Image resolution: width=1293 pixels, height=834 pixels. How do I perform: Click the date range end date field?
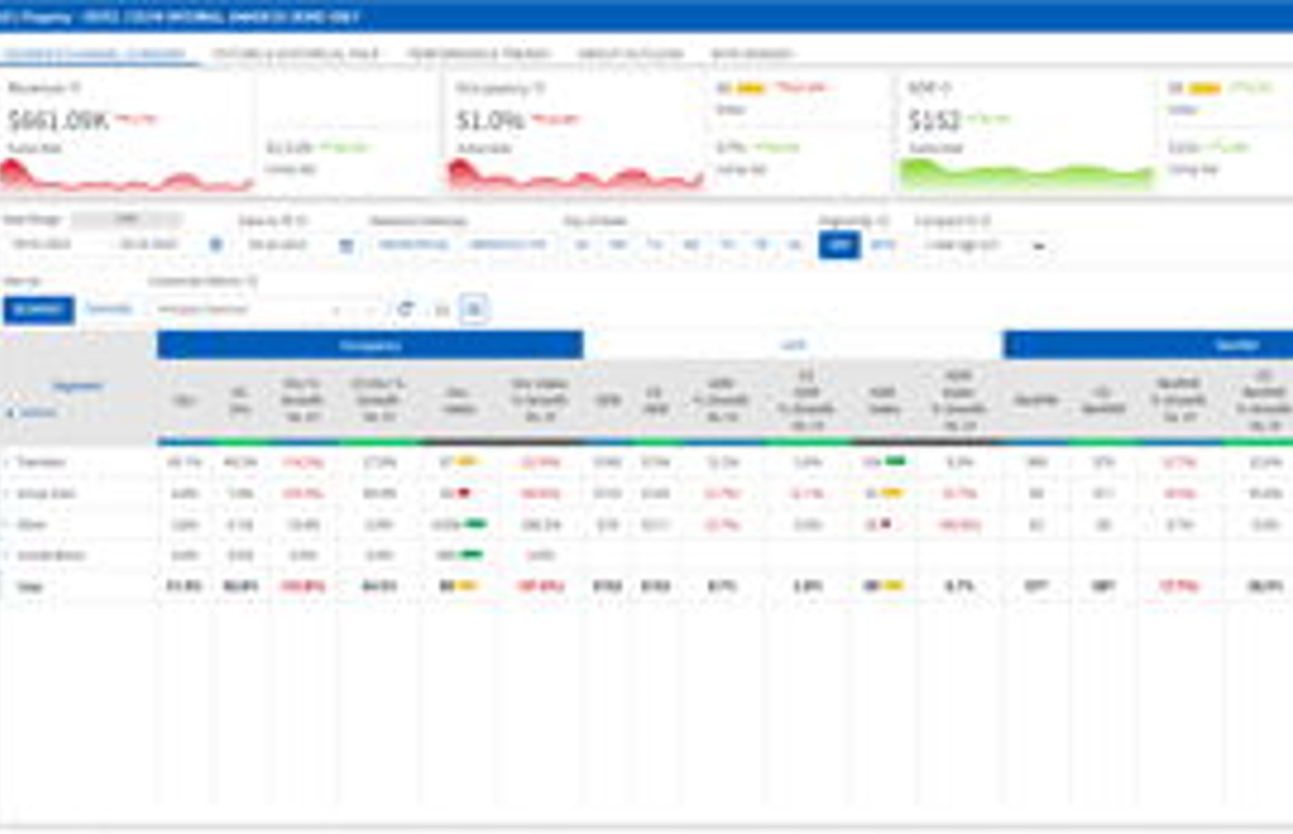[150, 244]
